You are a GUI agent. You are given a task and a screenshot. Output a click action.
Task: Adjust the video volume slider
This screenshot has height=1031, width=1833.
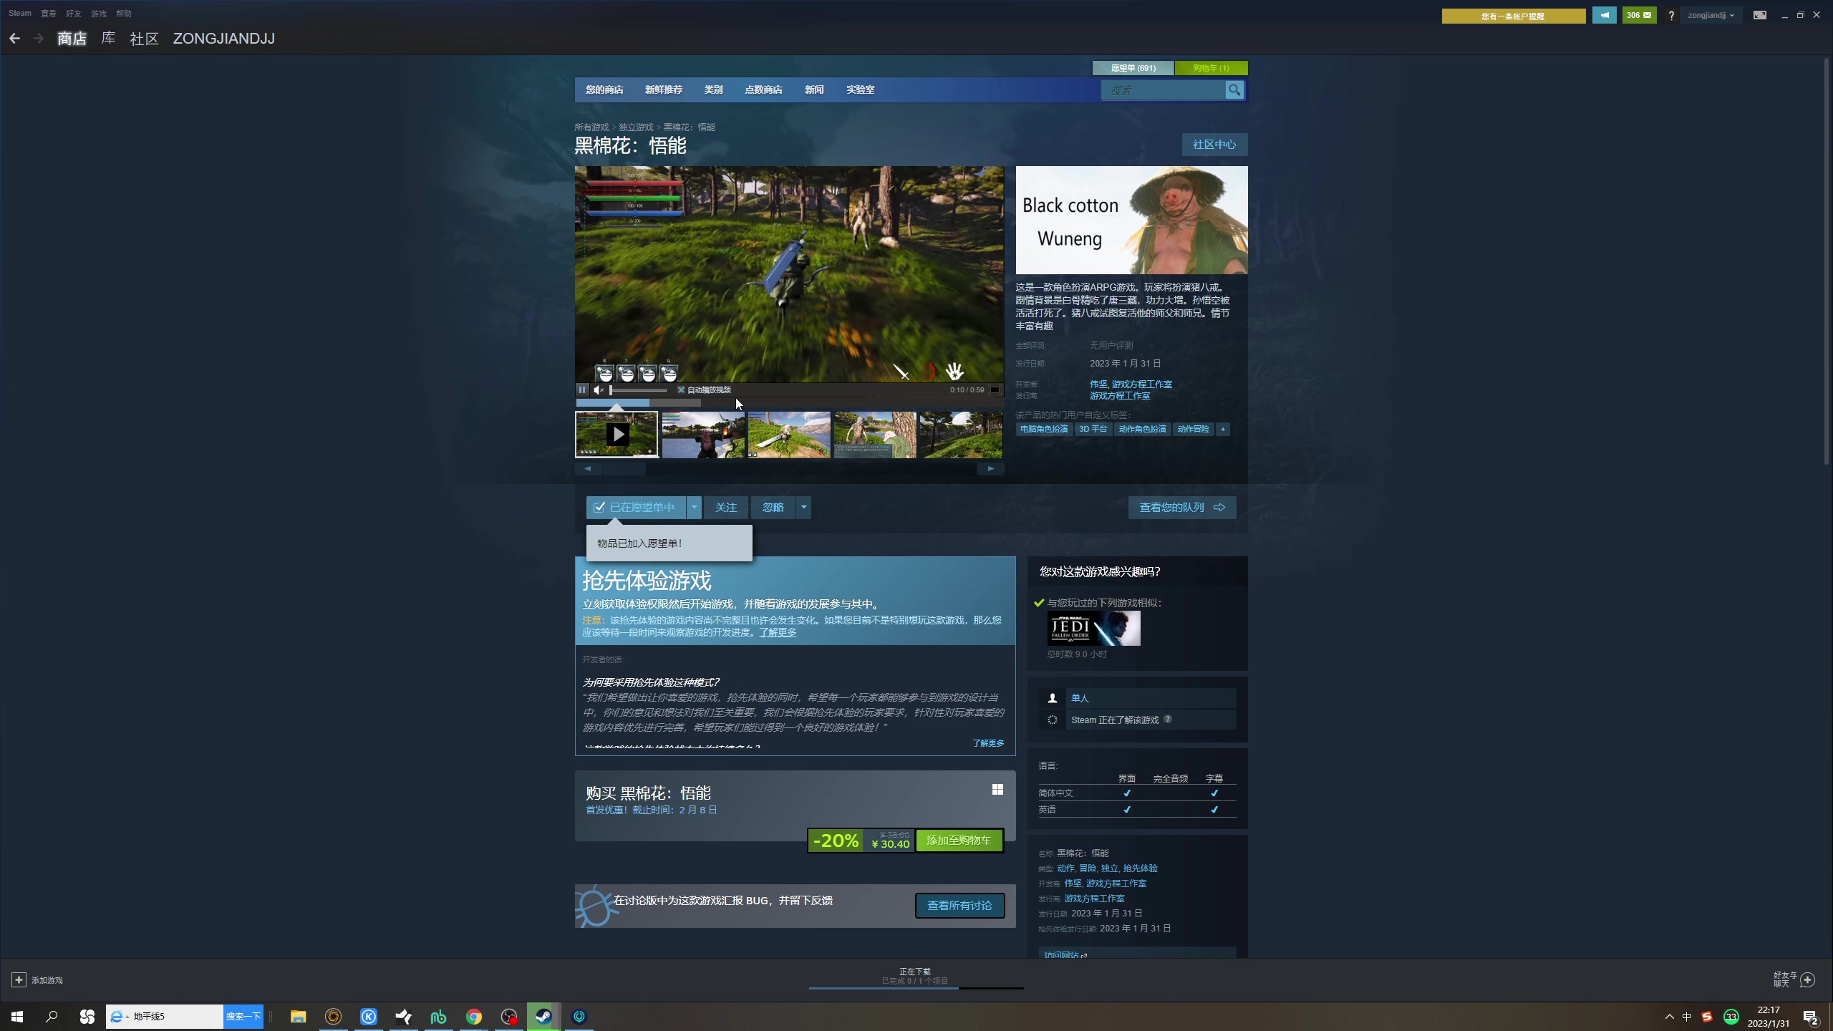coord(638,389)
